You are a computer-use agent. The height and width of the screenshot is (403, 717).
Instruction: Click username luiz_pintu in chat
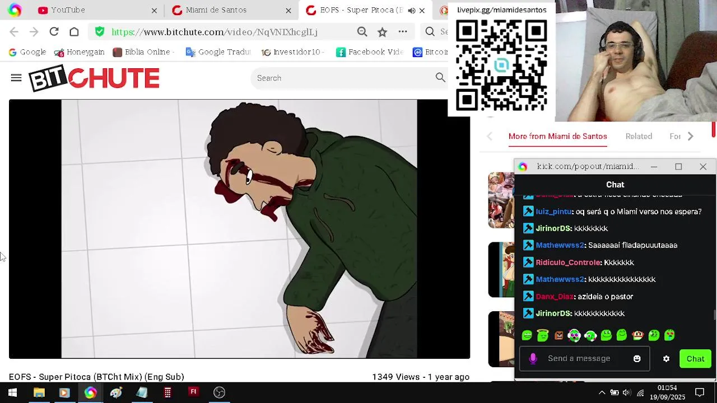click(553, 212)
